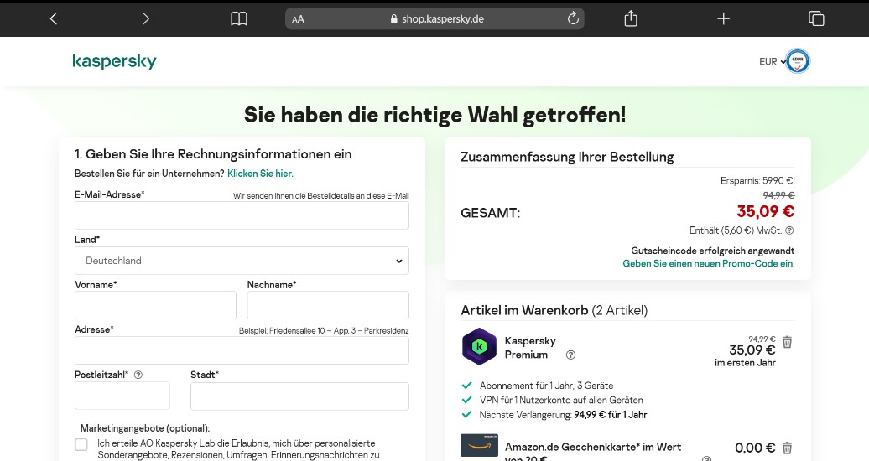Click the Kaspersky logo

coord(114,61)
